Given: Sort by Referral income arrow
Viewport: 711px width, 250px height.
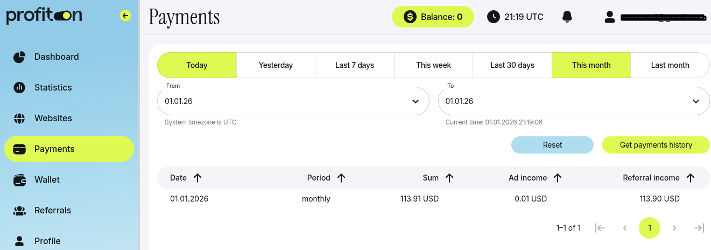Looking at the screenshot, I should pos(691,178).
